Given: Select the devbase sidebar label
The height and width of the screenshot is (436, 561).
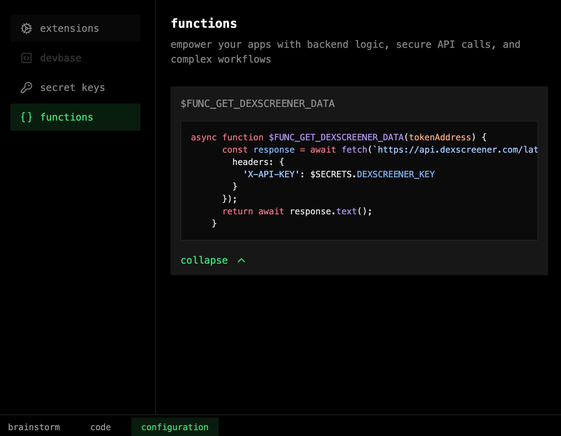Looking at the screenshot, I should 61,58.
